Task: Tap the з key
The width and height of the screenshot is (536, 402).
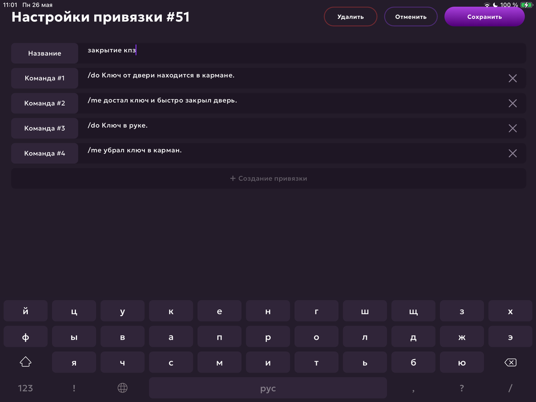Action: click(462, 311)
